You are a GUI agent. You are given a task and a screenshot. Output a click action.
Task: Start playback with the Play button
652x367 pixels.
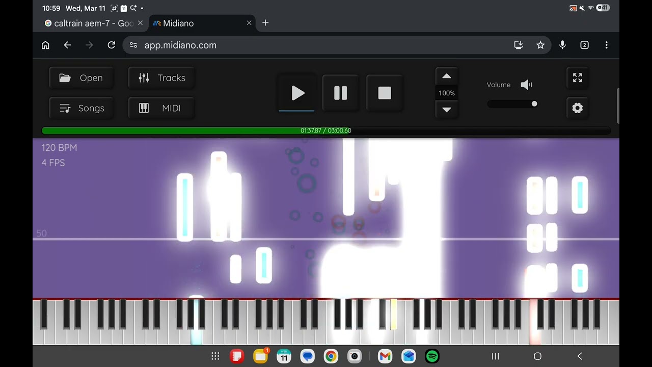click(297, 93)
